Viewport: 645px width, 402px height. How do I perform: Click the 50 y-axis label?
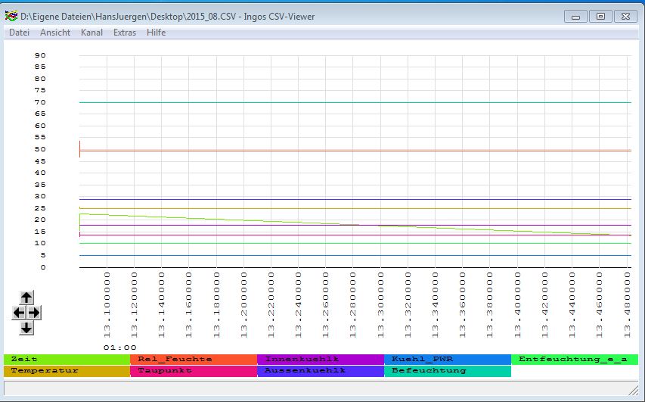tap(40, 149)
